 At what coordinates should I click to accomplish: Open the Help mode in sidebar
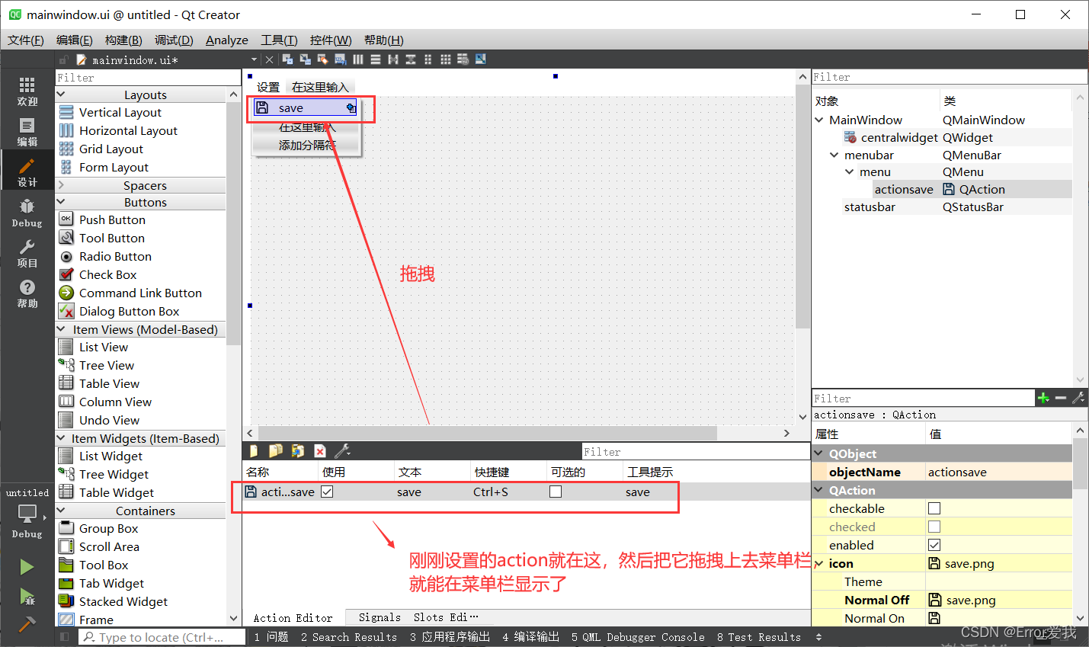27,293
